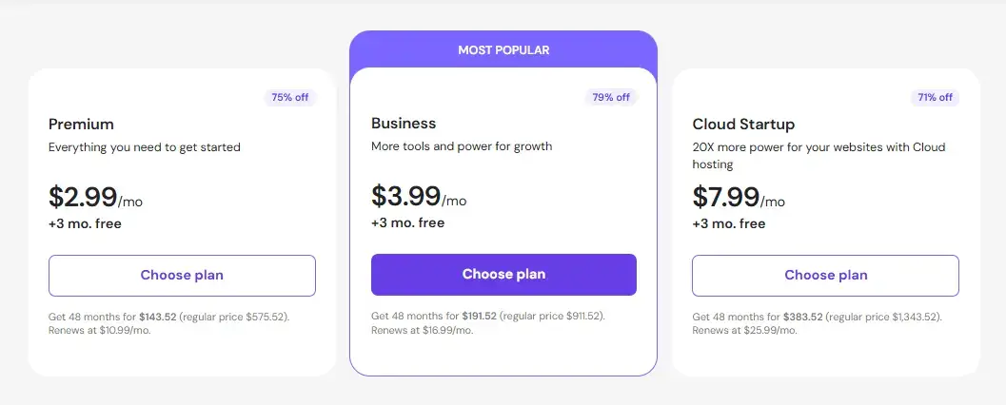The image size is (1006, 405).
Task: Click 'More tools and power for growth'
Action: (x=462, y=146)
